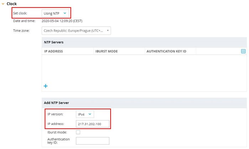Open the IP version dropdown
This screenshot has height=149, width=249.
tap(85, 114)
